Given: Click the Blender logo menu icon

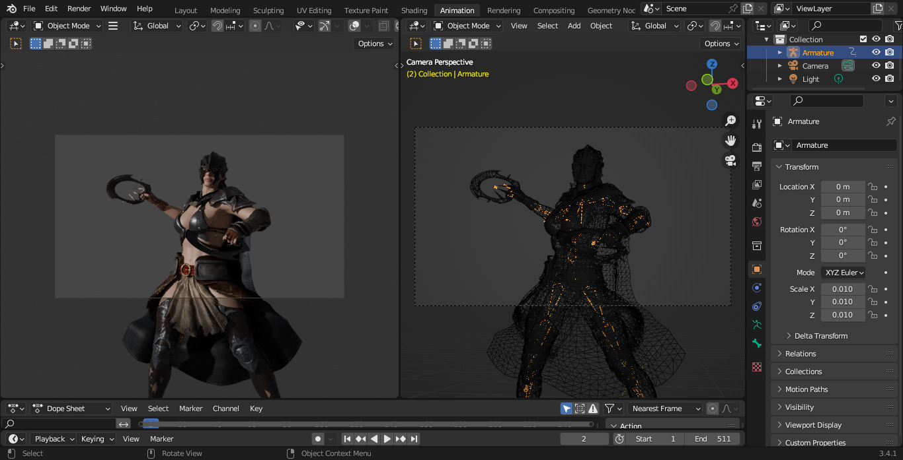Looking at the screenshot, I should 11,9.
